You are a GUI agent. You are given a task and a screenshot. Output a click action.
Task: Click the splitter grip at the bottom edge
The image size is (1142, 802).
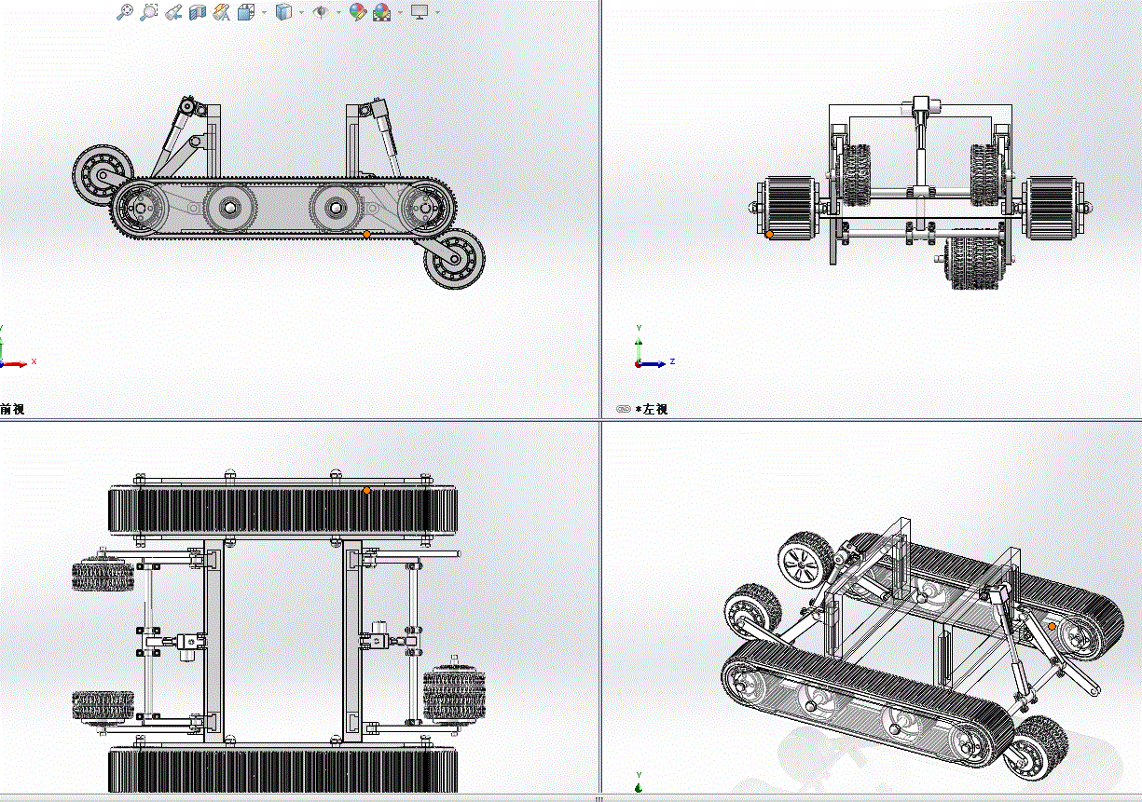pyautogui.click(x=599, y=798)
